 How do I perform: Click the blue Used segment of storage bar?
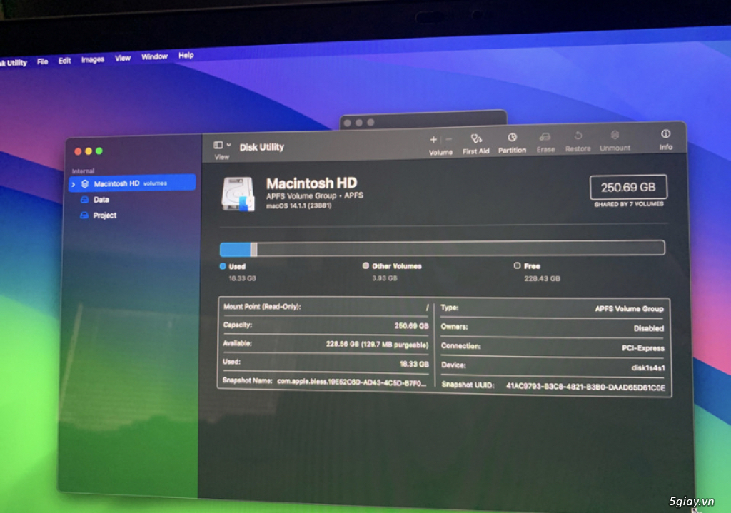point(236,250)
